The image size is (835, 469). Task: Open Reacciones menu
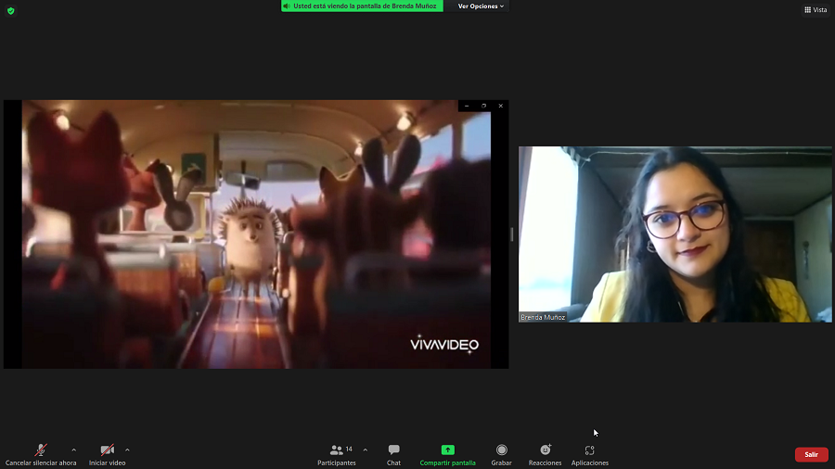[545, 455]
